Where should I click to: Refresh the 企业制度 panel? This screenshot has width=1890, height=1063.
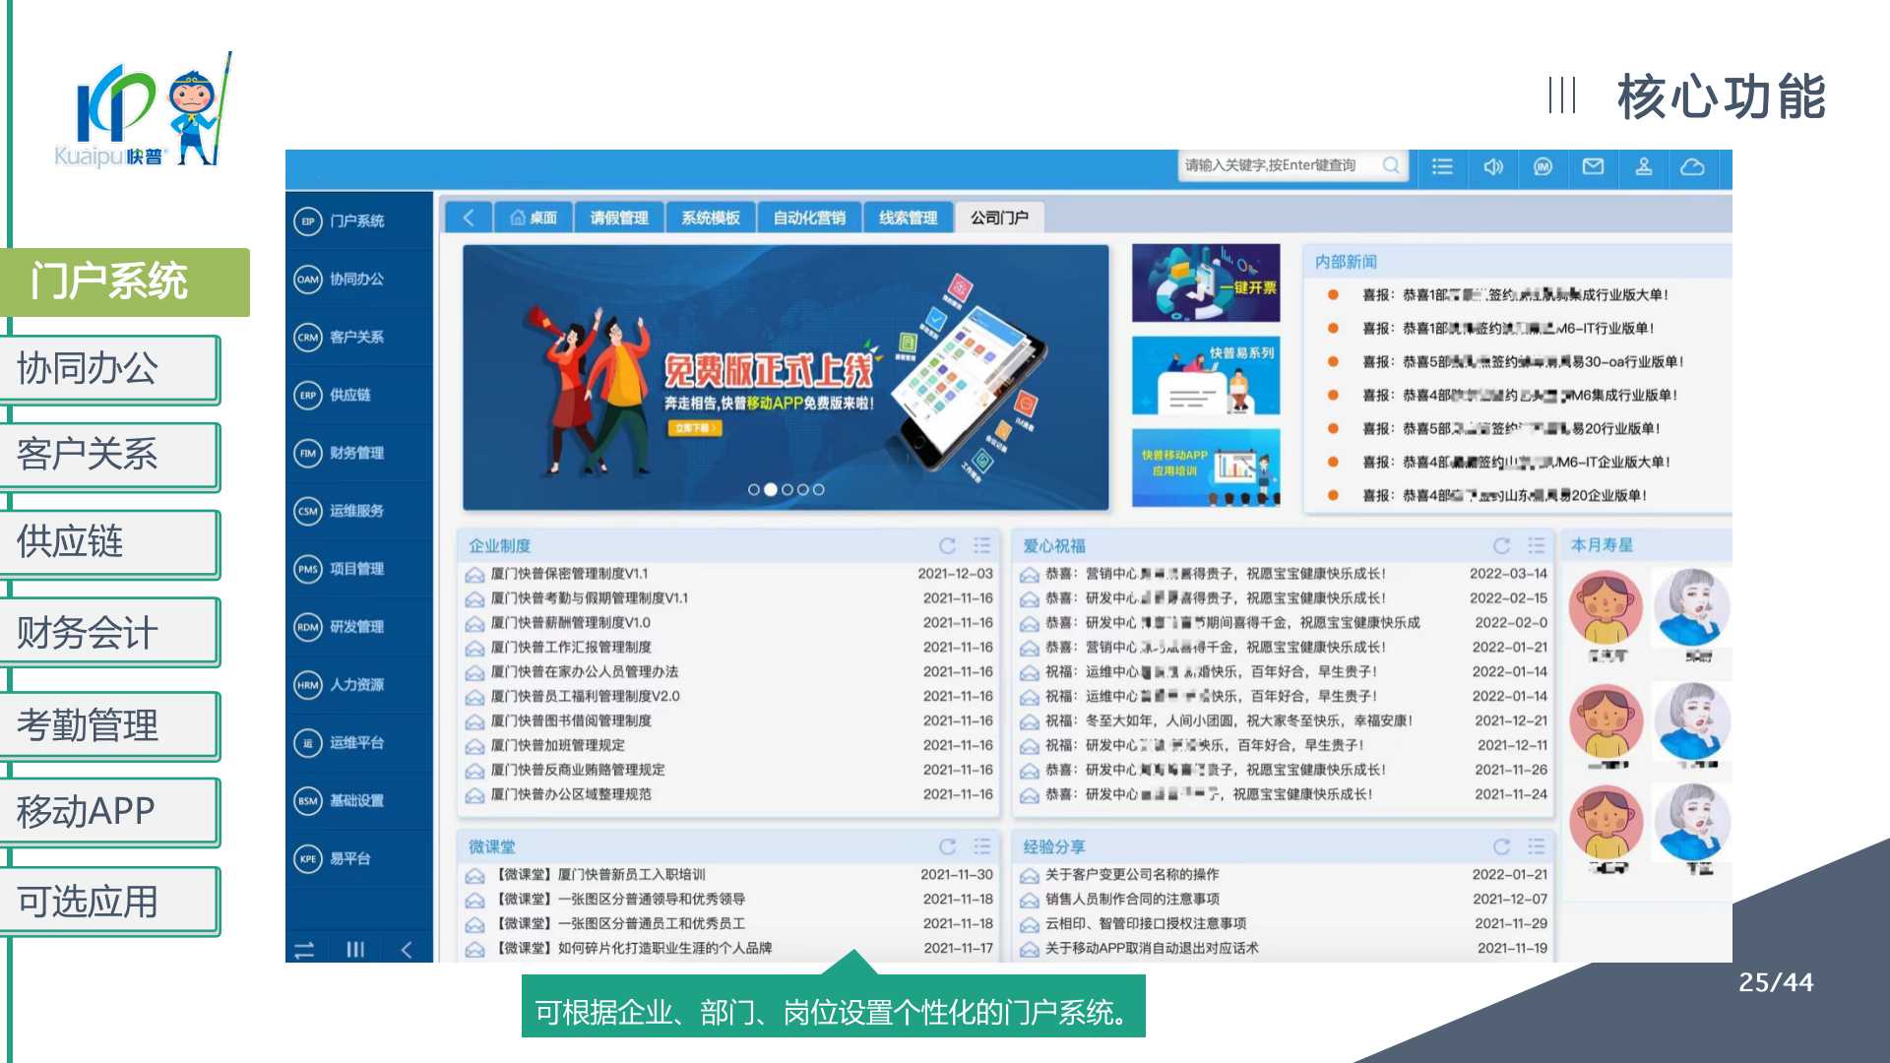[947, 545]
